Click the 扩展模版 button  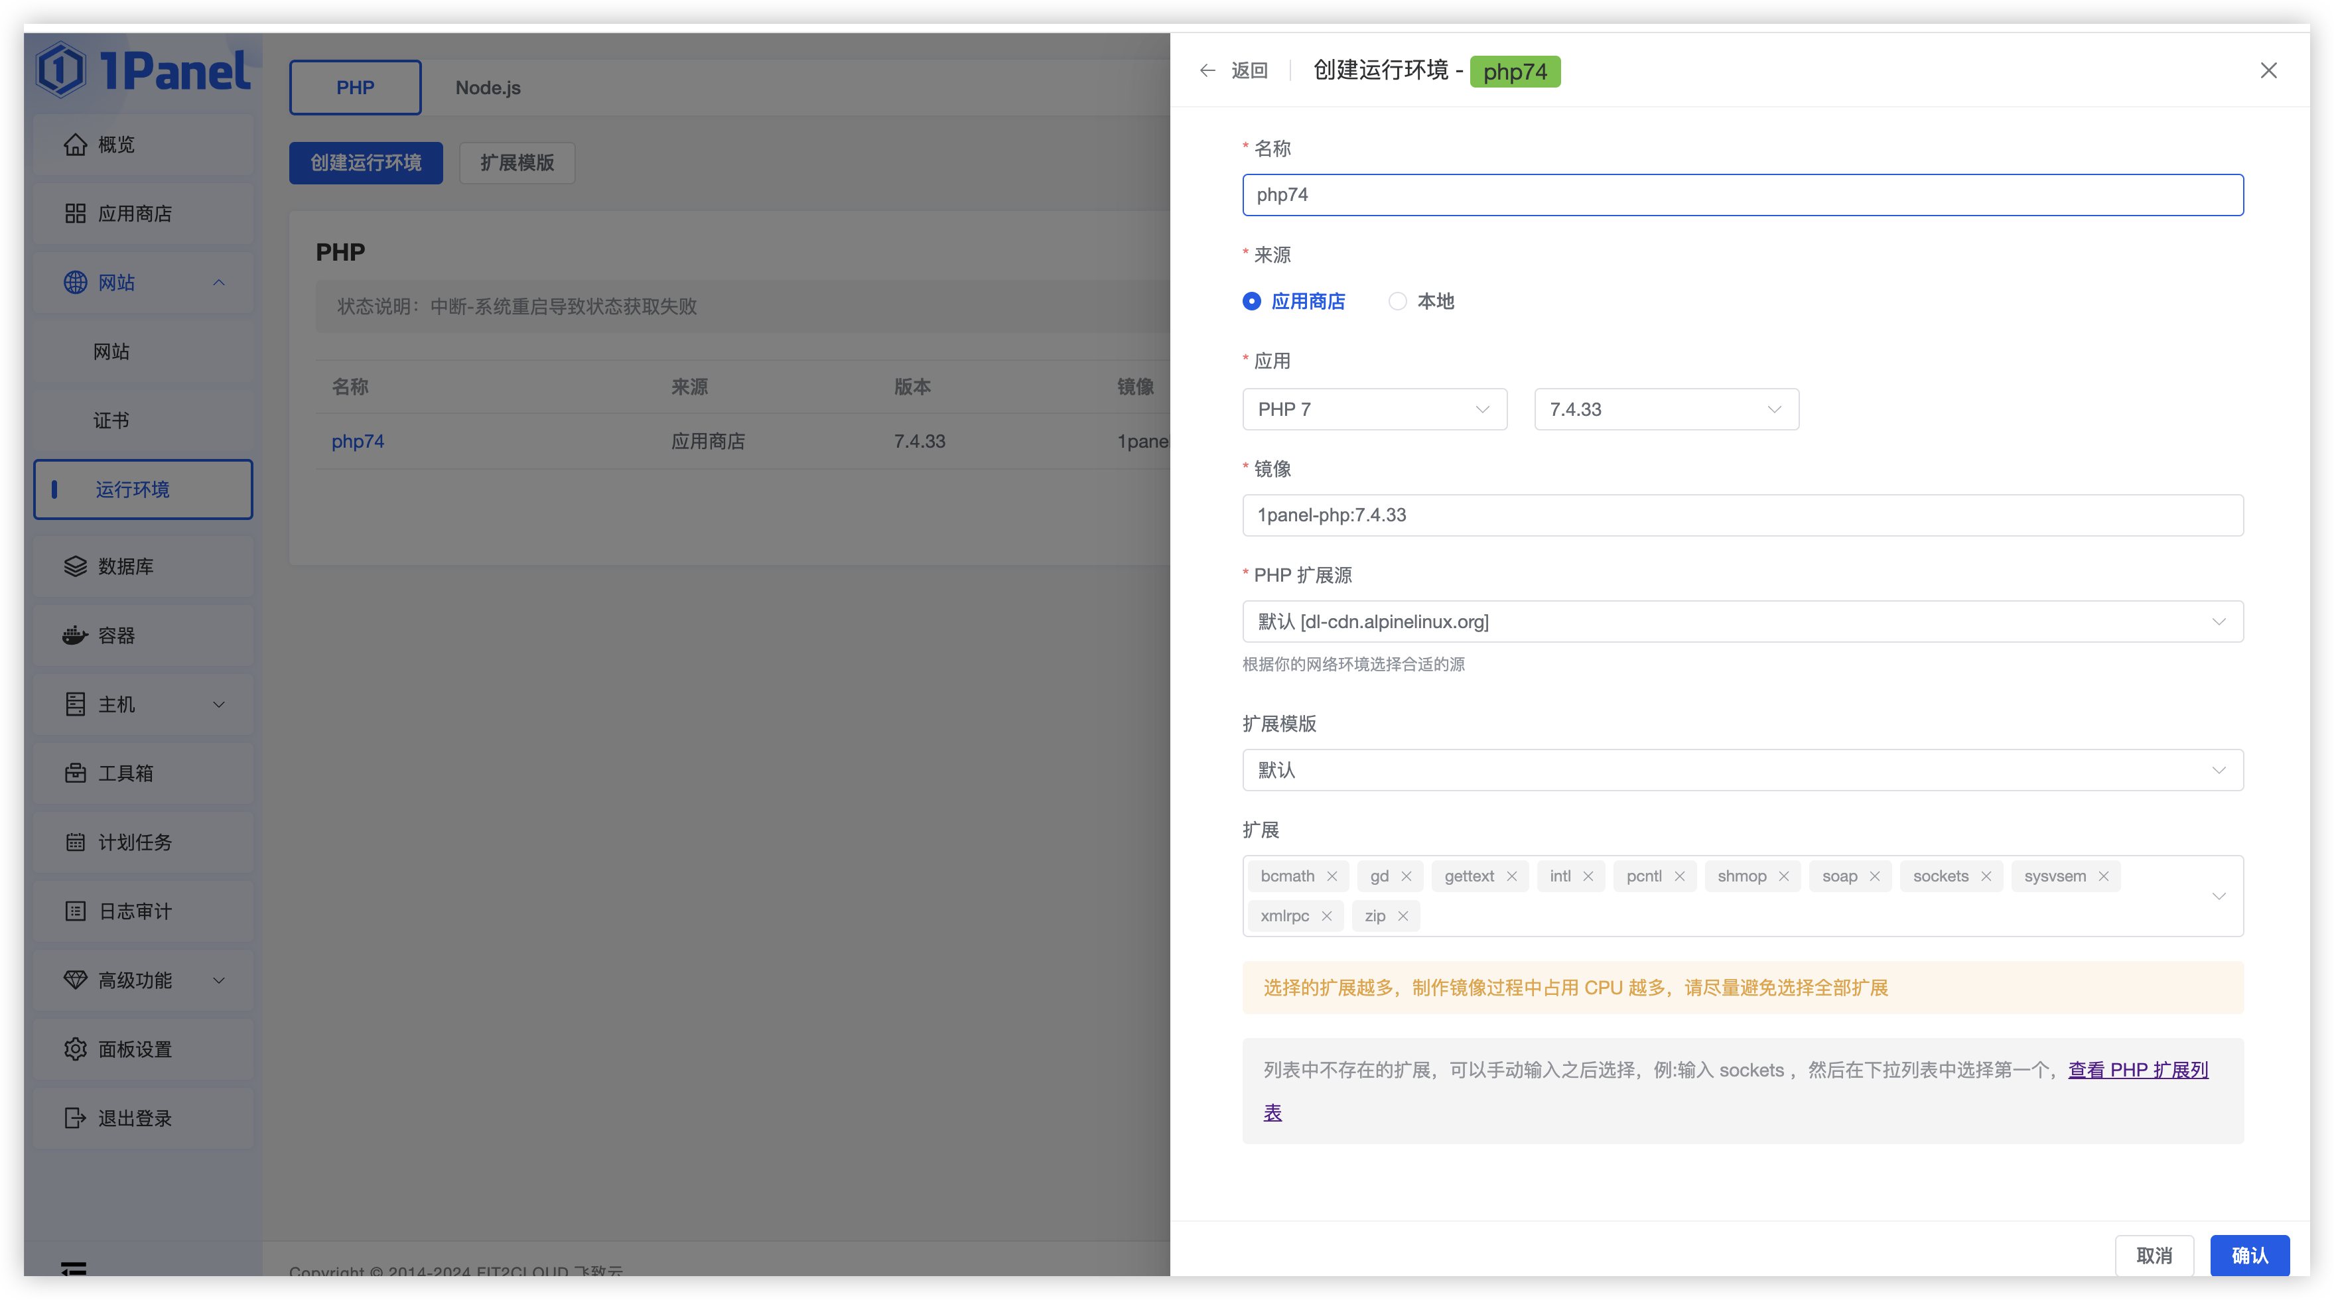(516, 162)
